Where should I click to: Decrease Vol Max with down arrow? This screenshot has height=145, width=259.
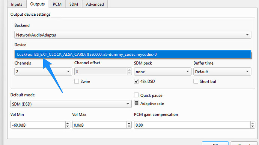[129, 127]
